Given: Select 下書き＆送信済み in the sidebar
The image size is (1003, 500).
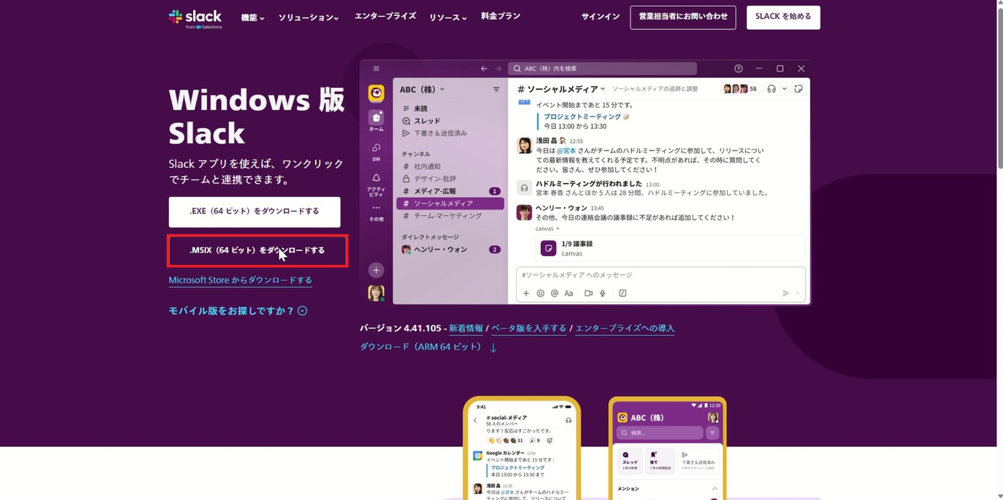Looking at the screenshot, I should pos(435,133).
